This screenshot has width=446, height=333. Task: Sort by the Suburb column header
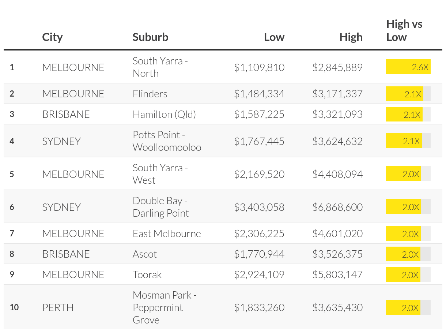pyautogui.click(x=150, y=37)
